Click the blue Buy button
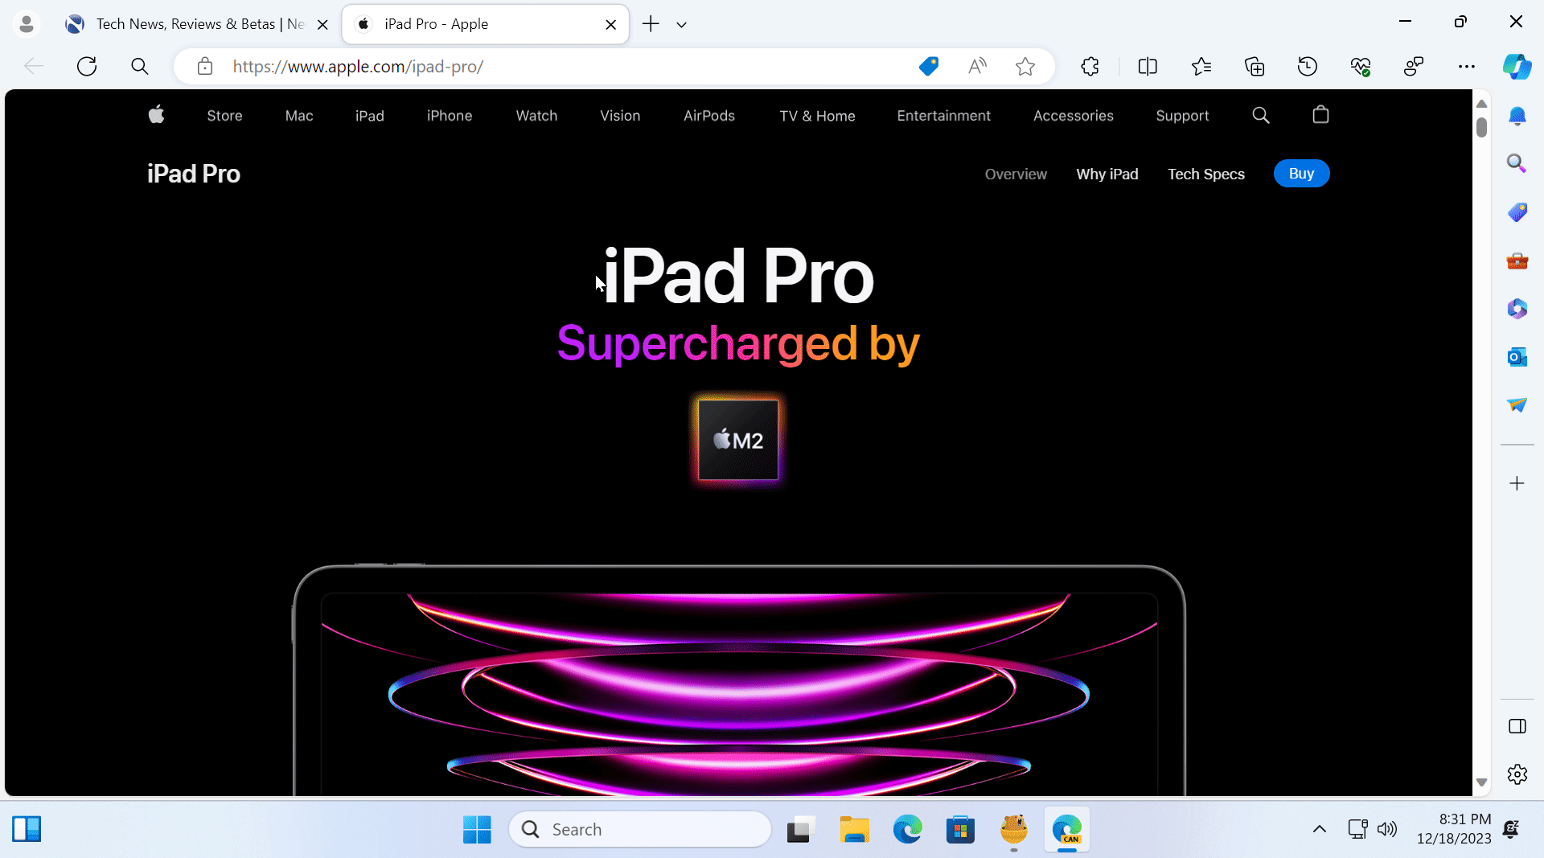Viewport: 1544px width, 858px height. (x=1300, y=173)
